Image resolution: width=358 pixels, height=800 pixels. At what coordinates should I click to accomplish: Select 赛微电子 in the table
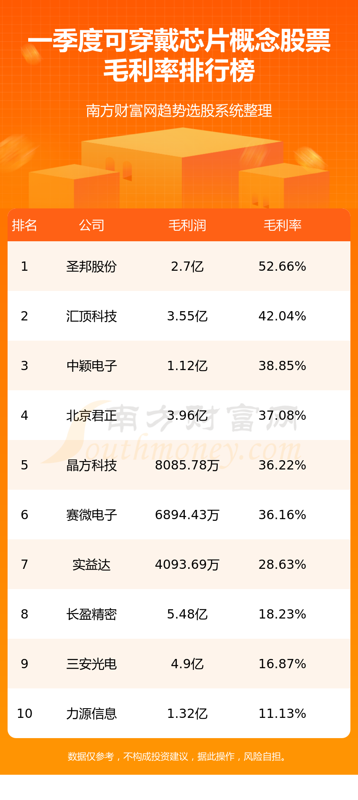click(x=91, y=515)
